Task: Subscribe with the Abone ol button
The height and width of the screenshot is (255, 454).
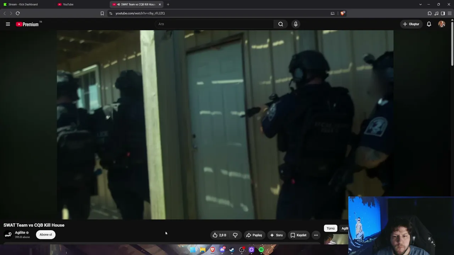Action: click(46, 234)
